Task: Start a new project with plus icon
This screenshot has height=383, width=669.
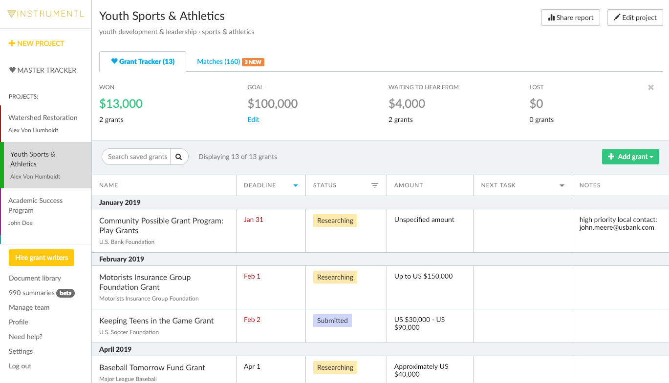Action: (x=37, y=43)
